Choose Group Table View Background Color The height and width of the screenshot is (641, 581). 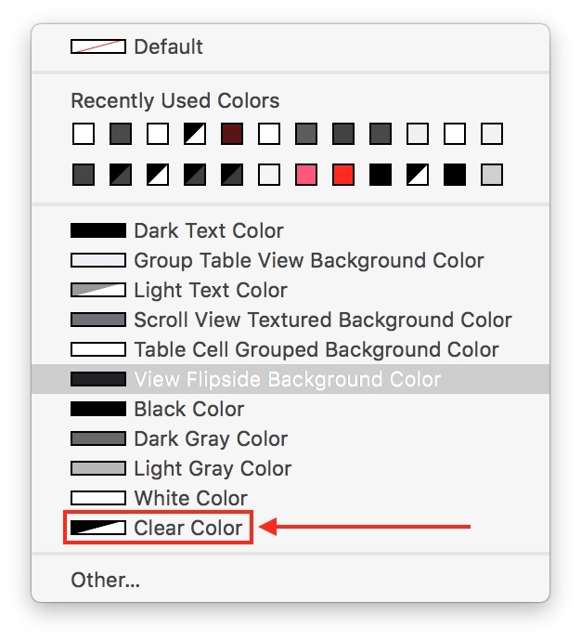pos(308,260)
